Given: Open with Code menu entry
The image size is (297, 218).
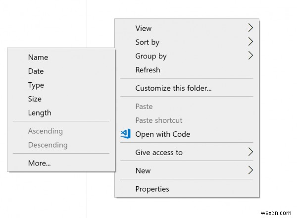Looking at the screenshot, I should pyautogui.click(x=162, y=134).
